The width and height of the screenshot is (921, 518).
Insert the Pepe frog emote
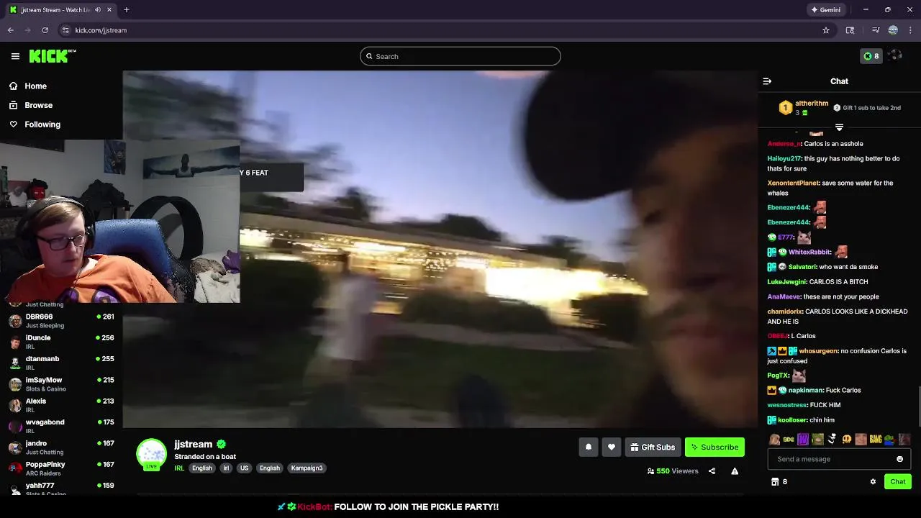[889, 439]
